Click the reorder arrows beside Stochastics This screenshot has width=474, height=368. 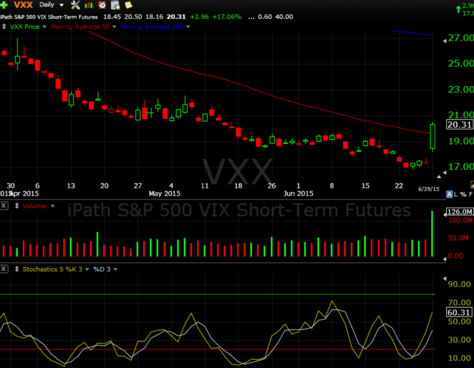pyautogui.click(x=17, y=269)
